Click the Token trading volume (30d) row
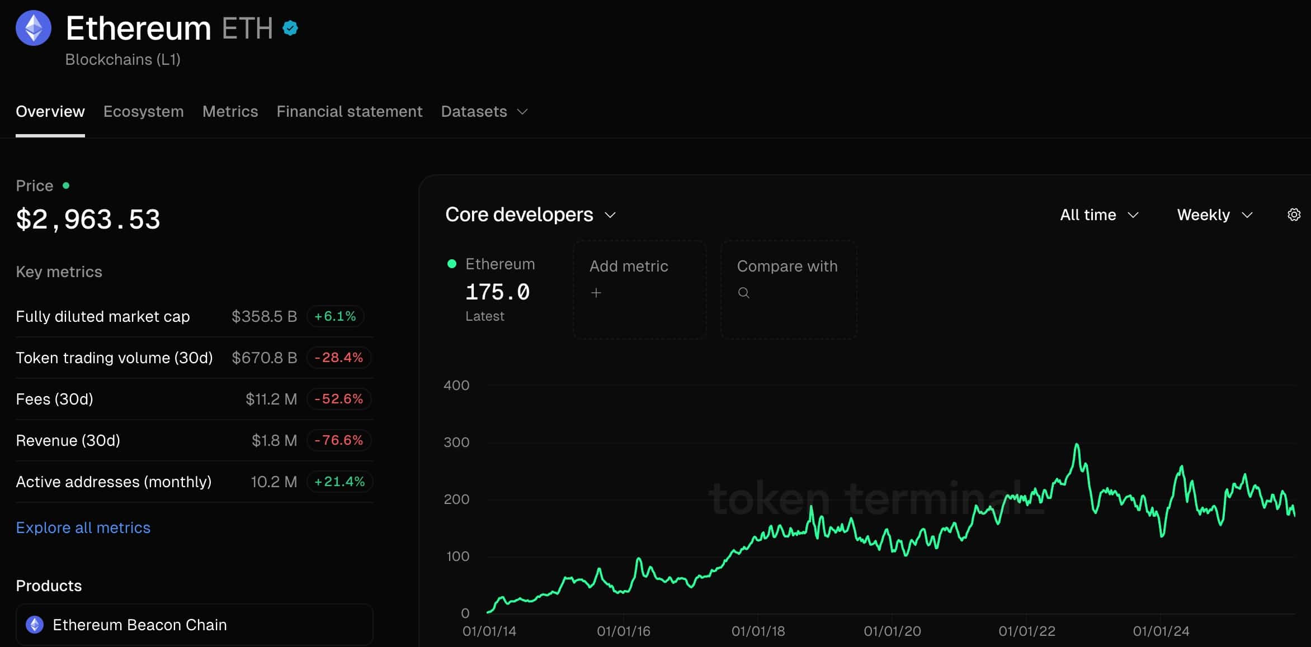The width and height of the screenshot is (1311, 647). tap(194, 358)
